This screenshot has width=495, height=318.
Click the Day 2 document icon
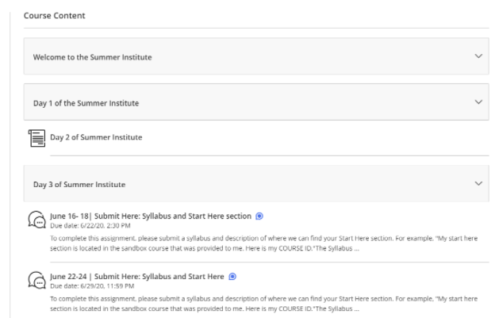click(x=36, y=138)
